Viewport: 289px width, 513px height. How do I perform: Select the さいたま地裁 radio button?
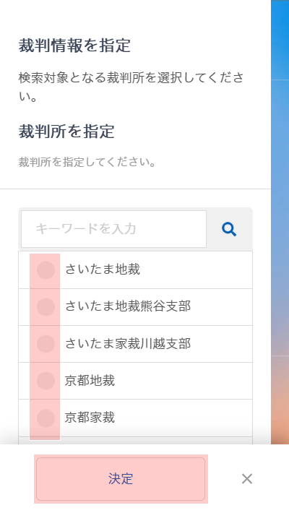point(46,270)
